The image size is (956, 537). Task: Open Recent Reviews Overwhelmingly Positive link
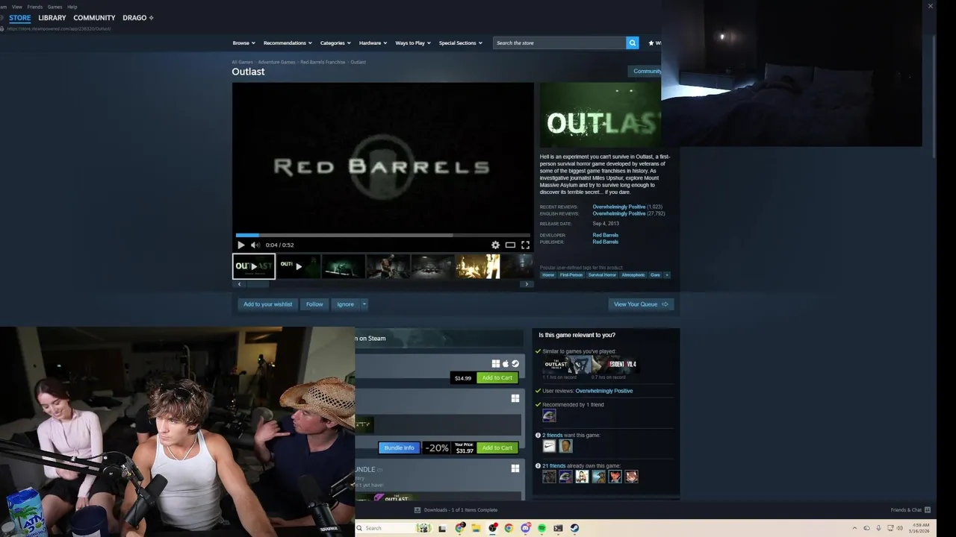pos(619,207)
